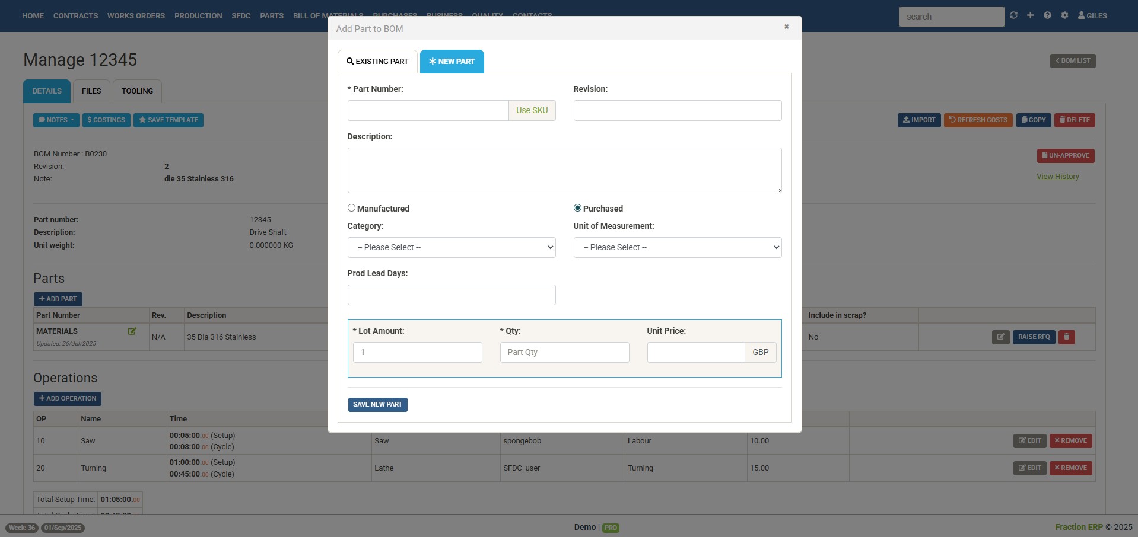Expand the NOTES dropdown

(x=56, y=120)
